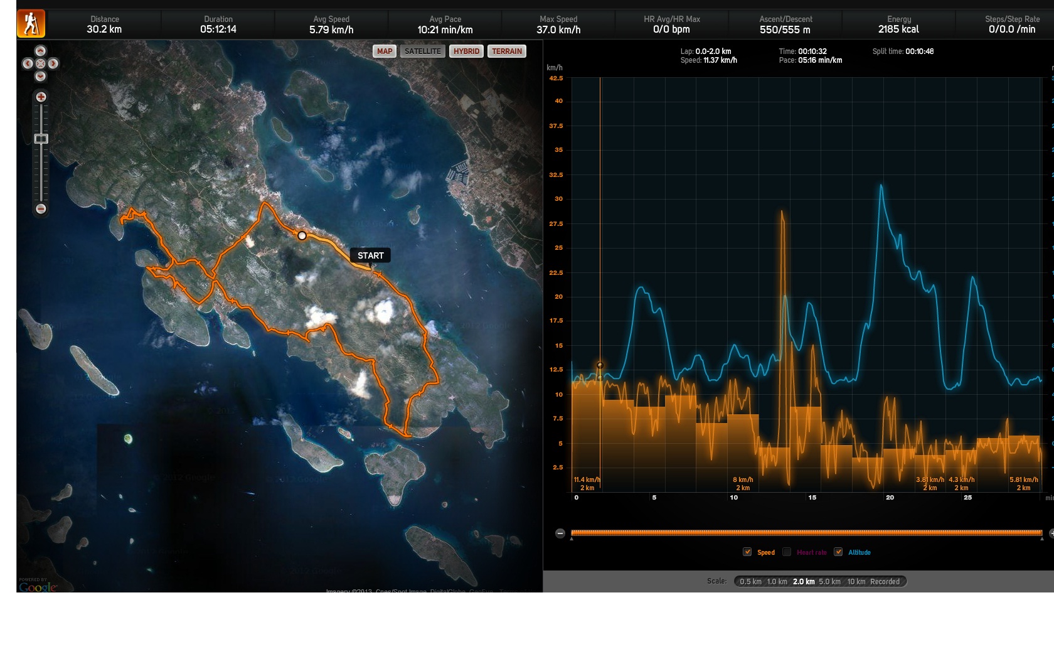Image resolution: width=1054 pixels, height=659 pixels.
Task: Set scale to Recorded
Action: point(885,582)
